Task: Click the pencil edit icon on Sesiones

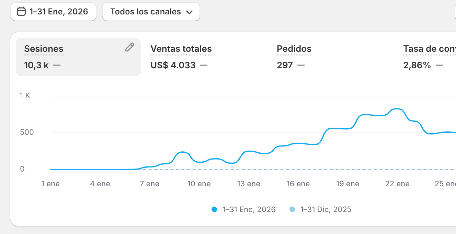Action: pyautogui.click(x=129, y=47)
